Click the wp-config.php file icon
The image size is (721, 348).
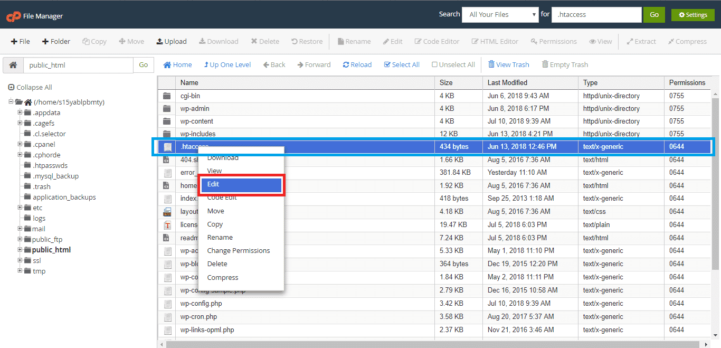coord(167,304)
